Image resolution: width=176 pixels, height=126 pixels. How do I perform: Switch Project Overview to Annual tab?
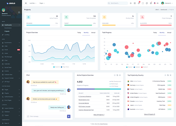(x=93, y=32)
